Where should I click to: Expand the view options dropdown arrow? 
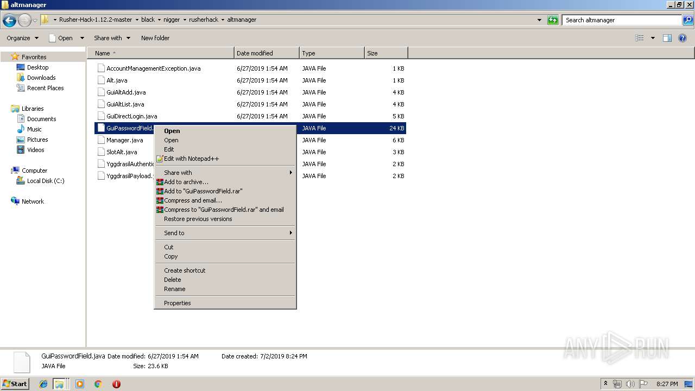click(x=653, y=38)
